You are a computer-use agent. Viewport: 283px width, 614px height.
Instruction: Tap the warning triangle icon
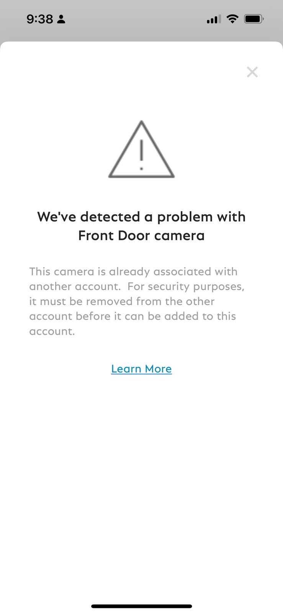point(141,149)
